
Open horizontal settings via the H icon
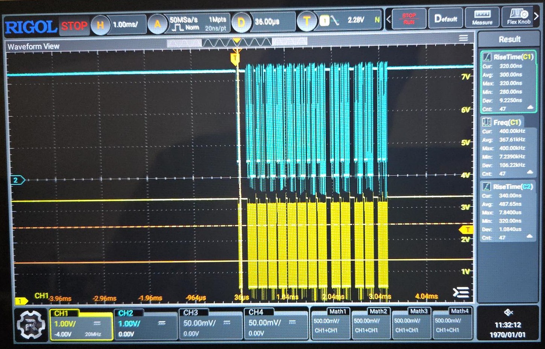(100, 25)
